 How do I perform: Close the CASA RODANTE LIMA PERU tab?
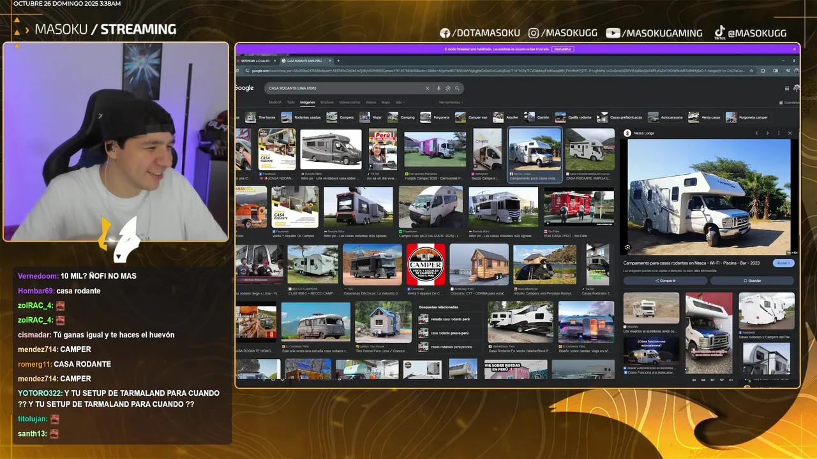329,61
